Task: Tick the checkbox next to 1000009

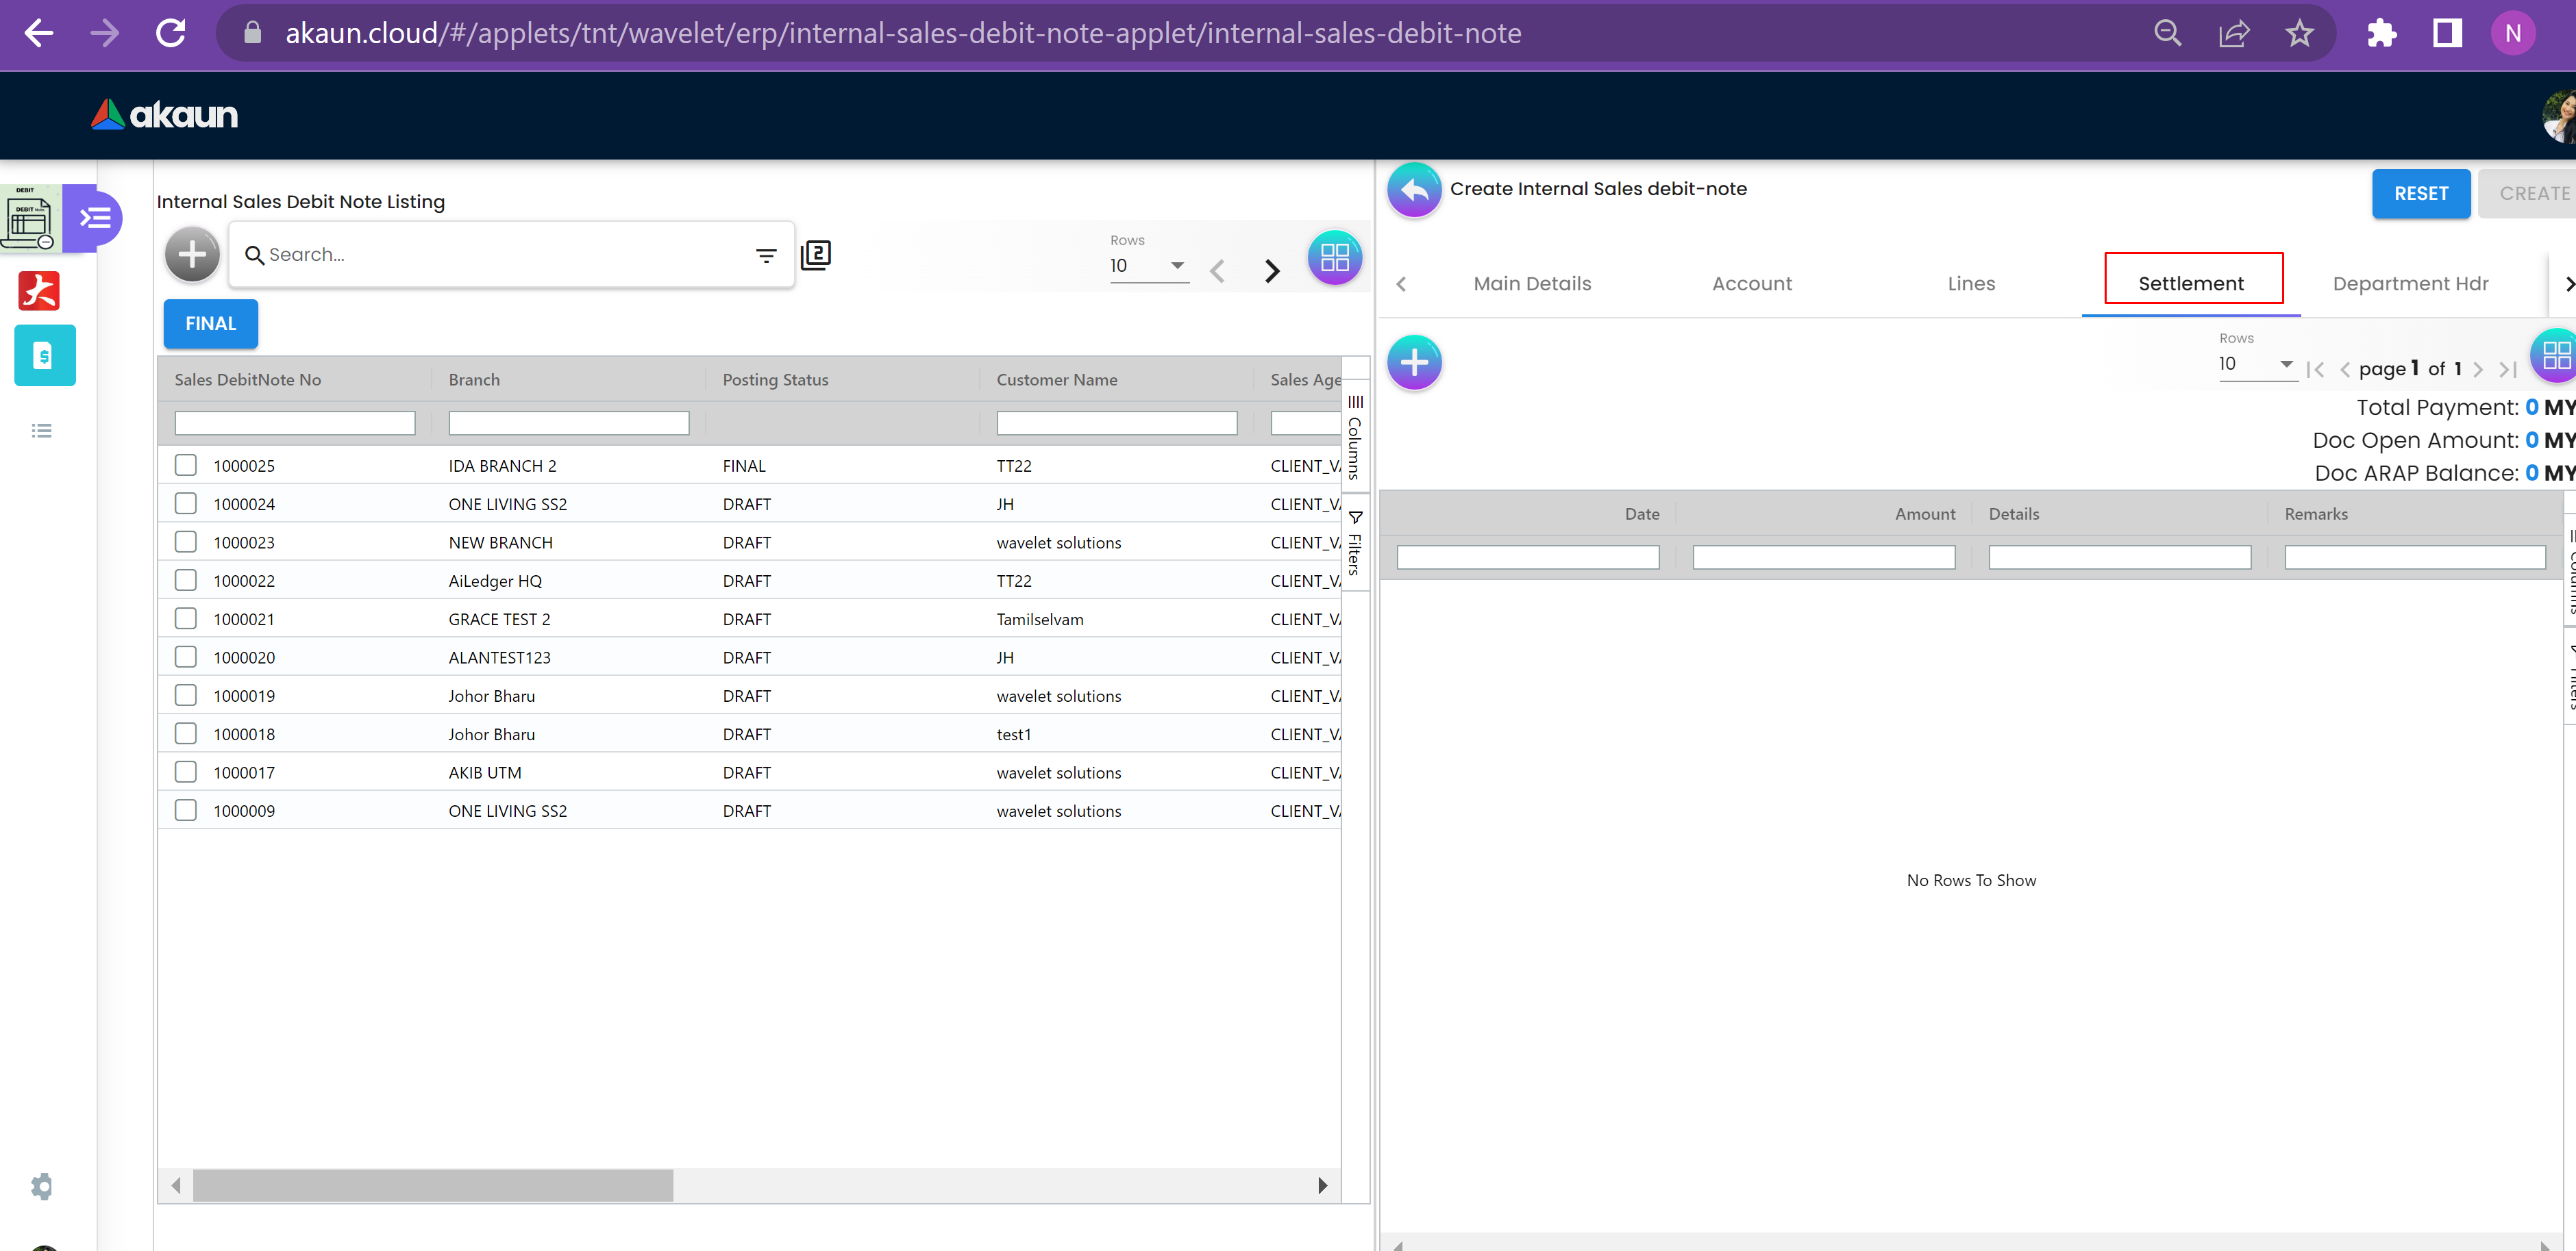Action: point(186,809)
